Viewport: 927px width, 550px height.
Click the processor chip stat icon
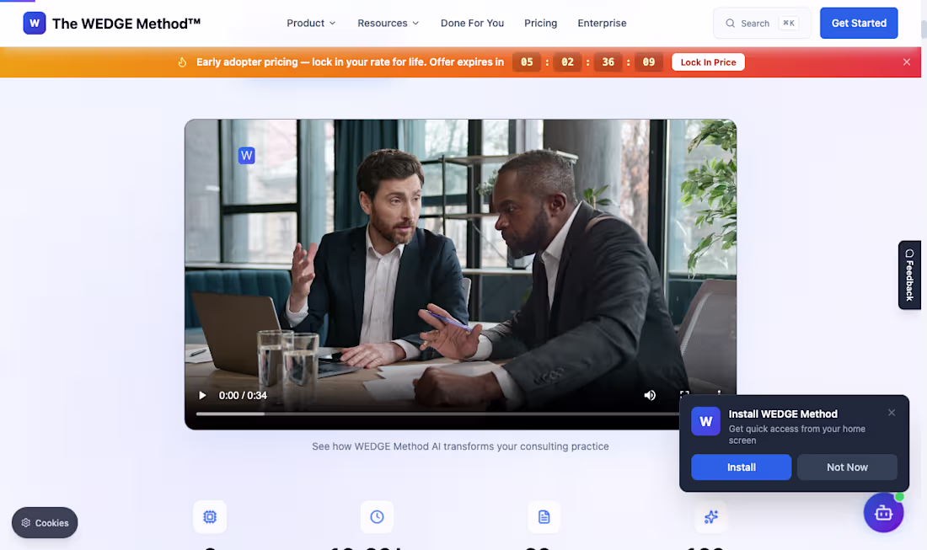(x=210, y=517)
